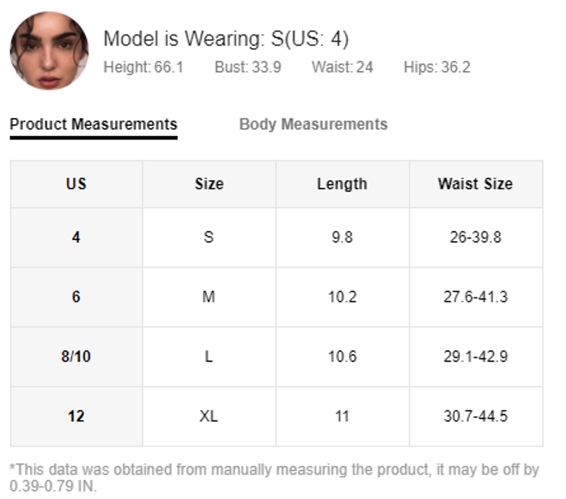The height and width of the screenshot is (499, 566).
Task: Open the Body Measurements tab
Action: (x=314, y=124)
